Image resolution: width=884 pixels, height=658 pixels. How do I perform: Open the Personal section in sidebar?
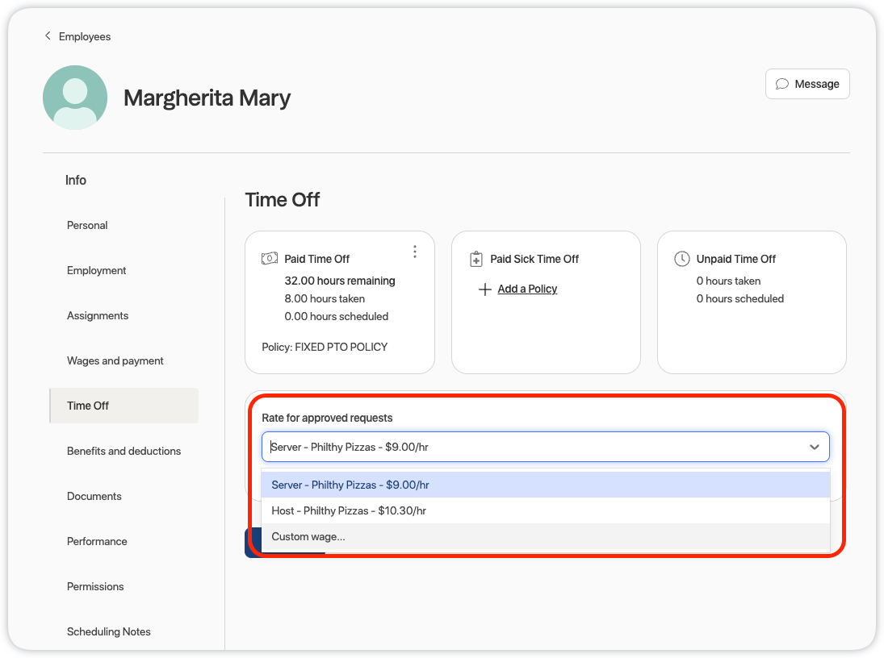pos(87,225)
